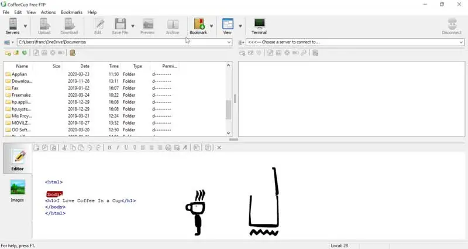Select the Fax folder
The image size is (468, 249).
click(x=12, y=88)
